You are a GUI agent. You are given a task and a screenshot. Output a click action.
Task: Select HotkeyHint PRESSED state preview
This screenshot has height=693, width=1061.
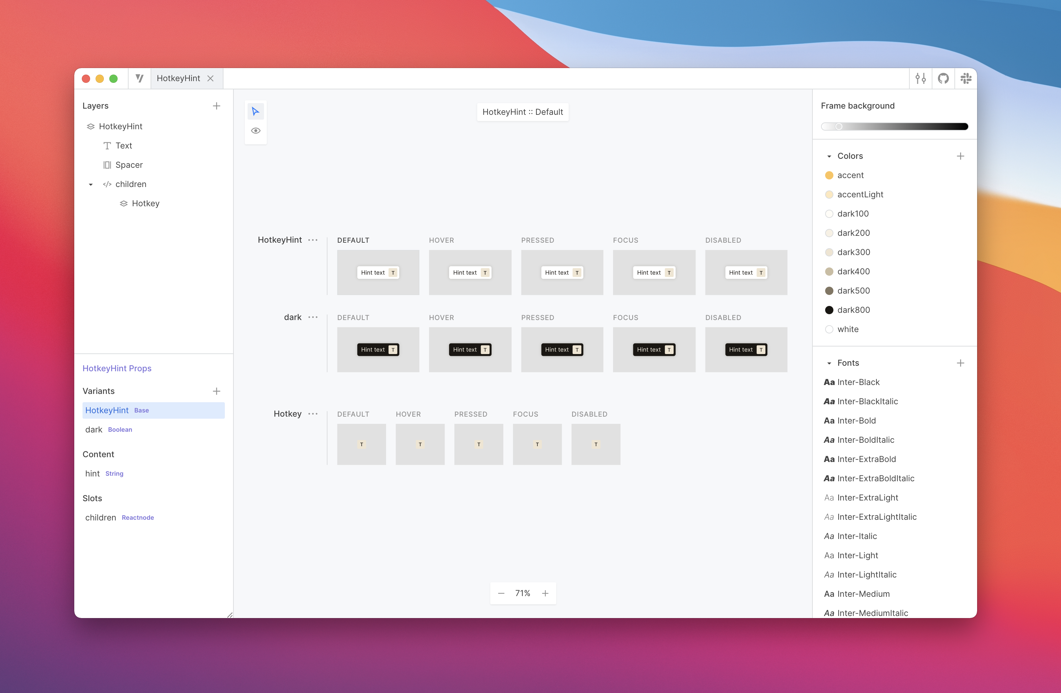click(562, 272)
